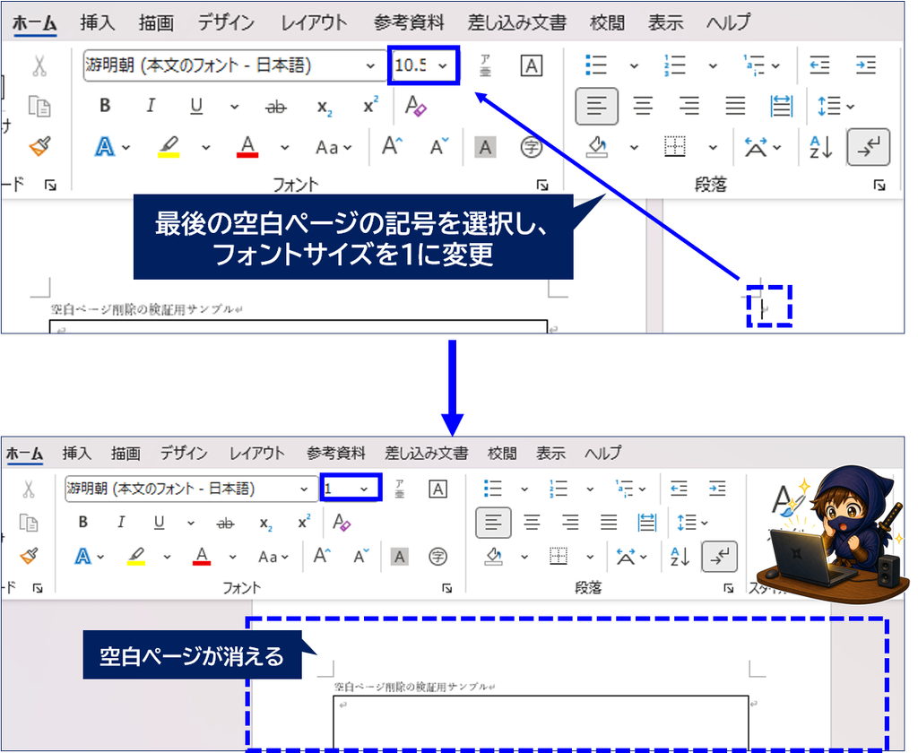Click Decrease Font Size in top ribbon

(x=438, y=146)
